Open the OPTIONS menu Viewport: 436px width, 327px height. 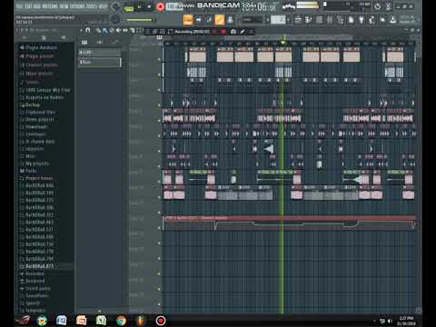pos(78,6)
